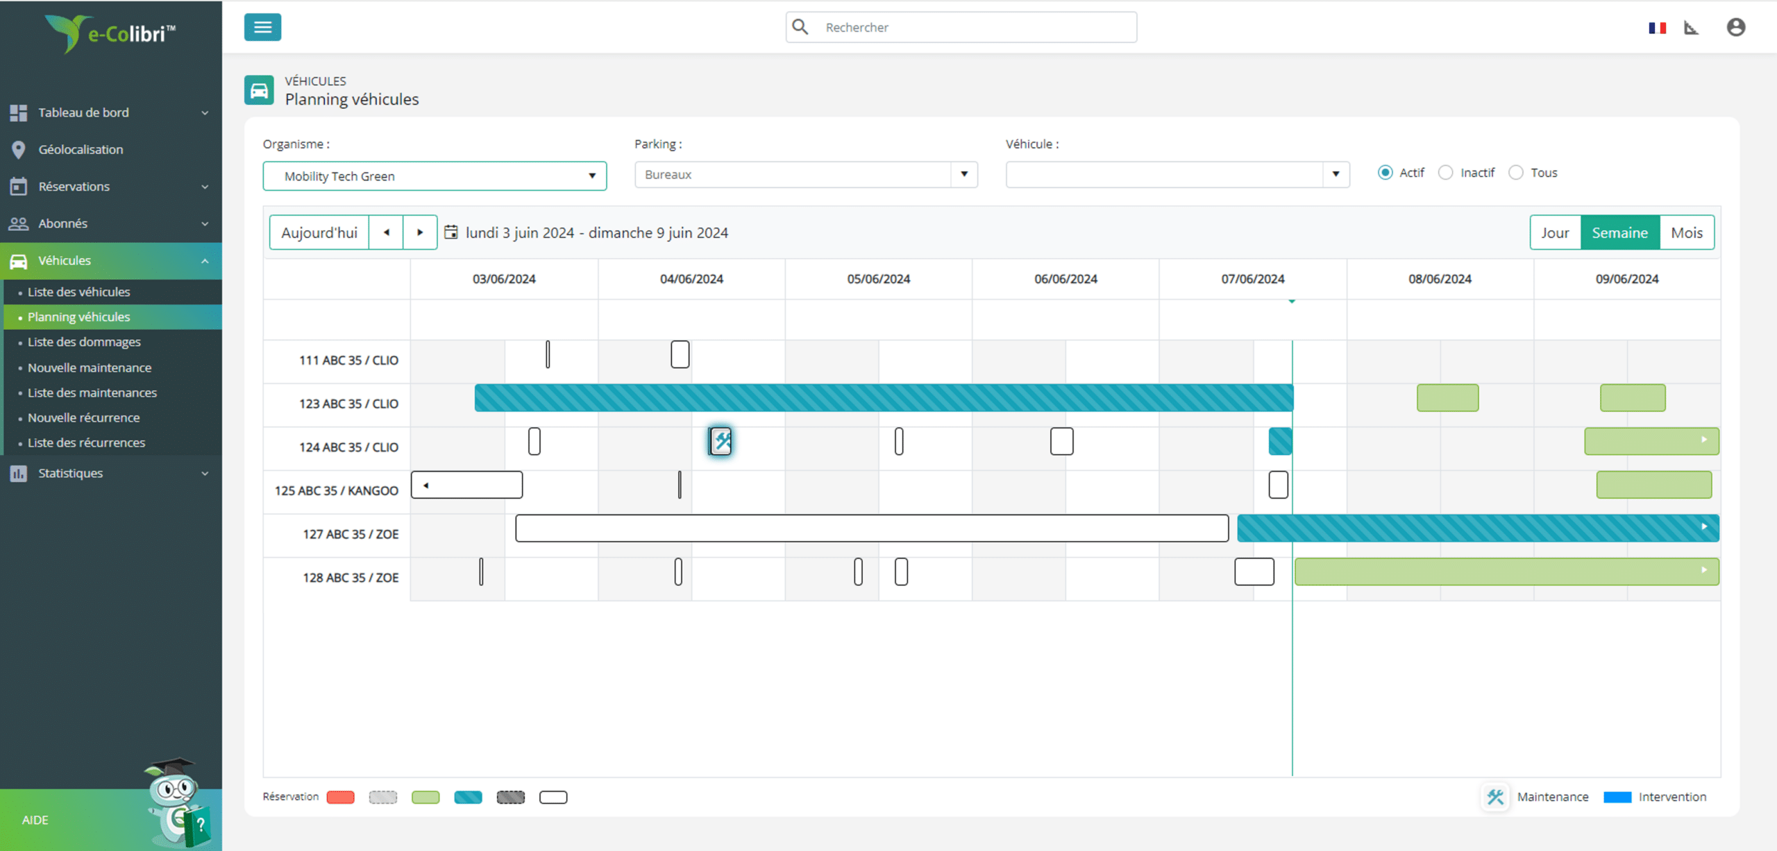1777x851 pixels.
Task: Click the Géolocalisation pin icon
Action: pyautogui.click(x=19, y=150)
